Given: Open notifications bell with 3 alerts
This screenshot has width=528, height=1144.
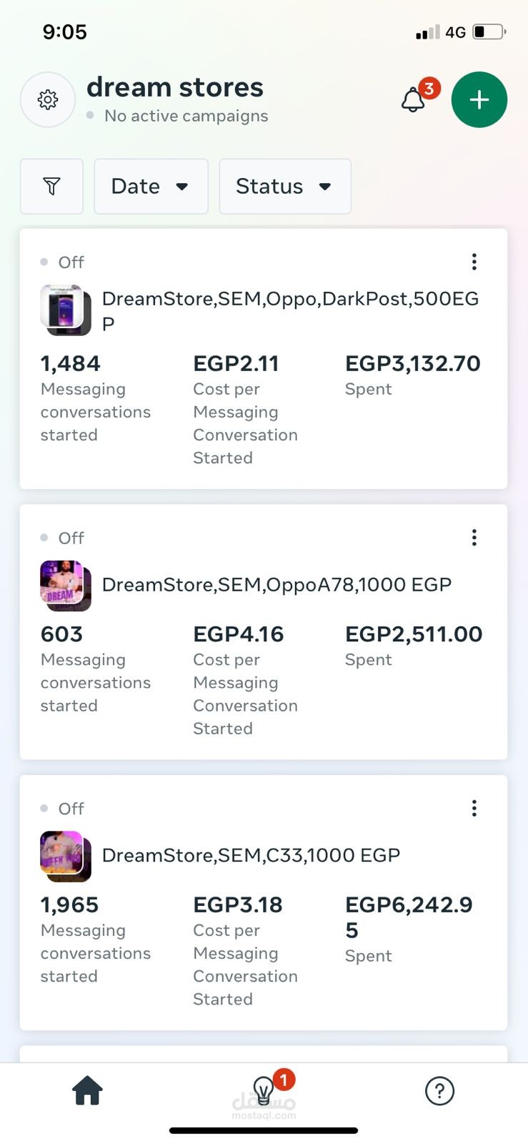Looking at the screenshot, I should pos(414,100).
